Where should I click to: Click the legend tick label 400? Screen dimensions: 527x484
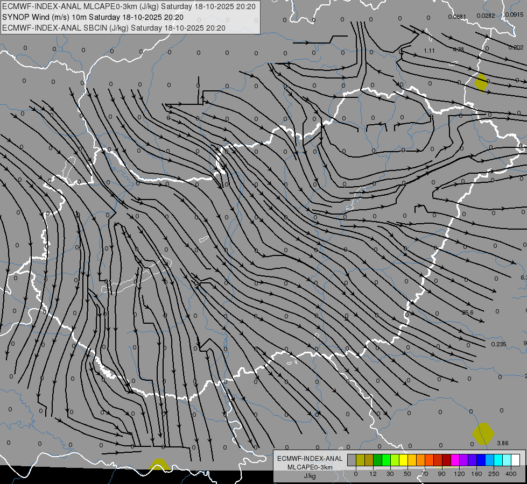(511, 474)
